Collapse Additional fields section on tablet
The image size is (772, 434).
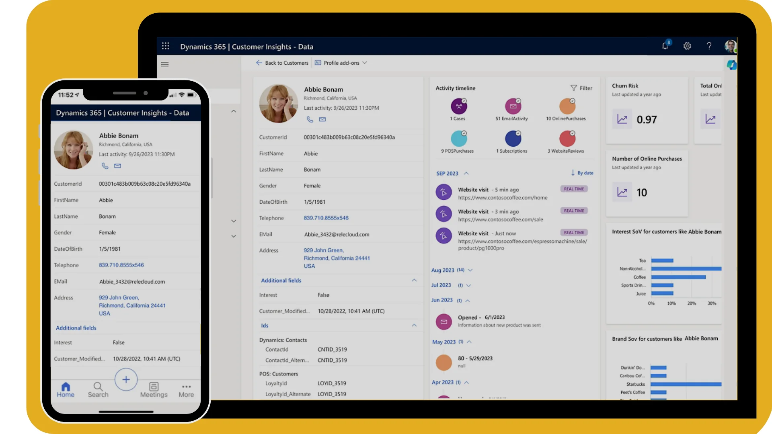pyautogui.click(x=414, y=280)
